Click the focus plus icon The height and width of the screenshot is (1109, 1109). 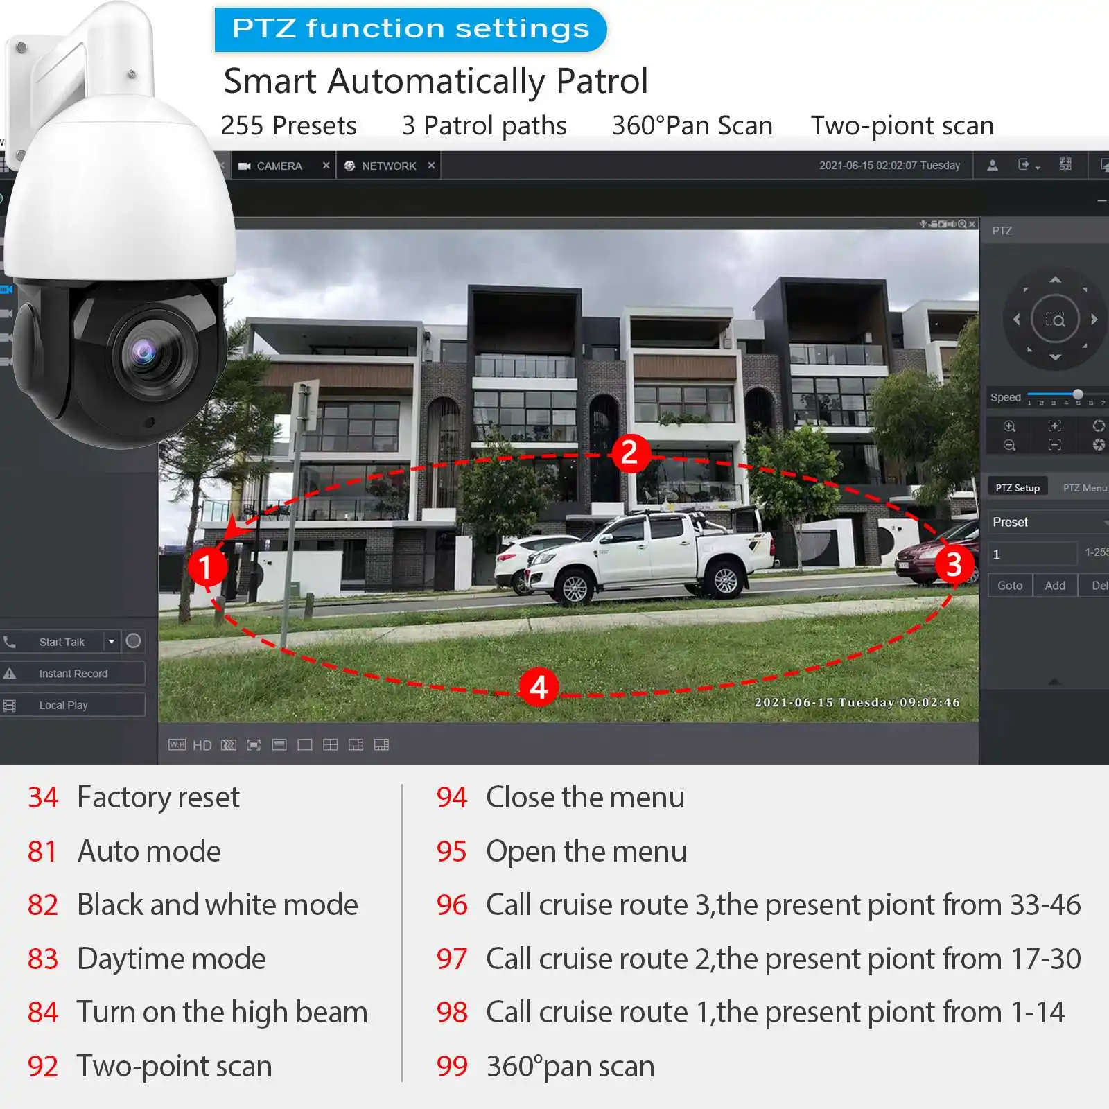(x=1054, y=426)
